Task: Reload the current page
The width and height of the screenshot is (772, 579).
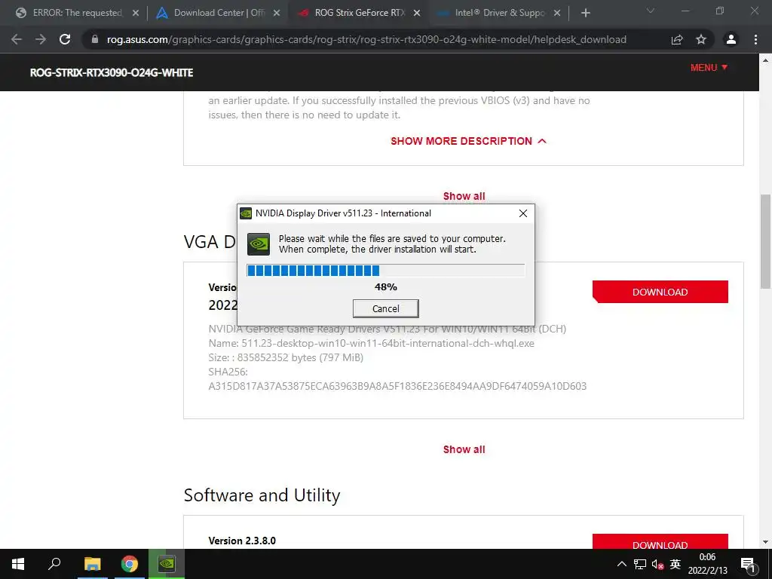Action: 65,39
